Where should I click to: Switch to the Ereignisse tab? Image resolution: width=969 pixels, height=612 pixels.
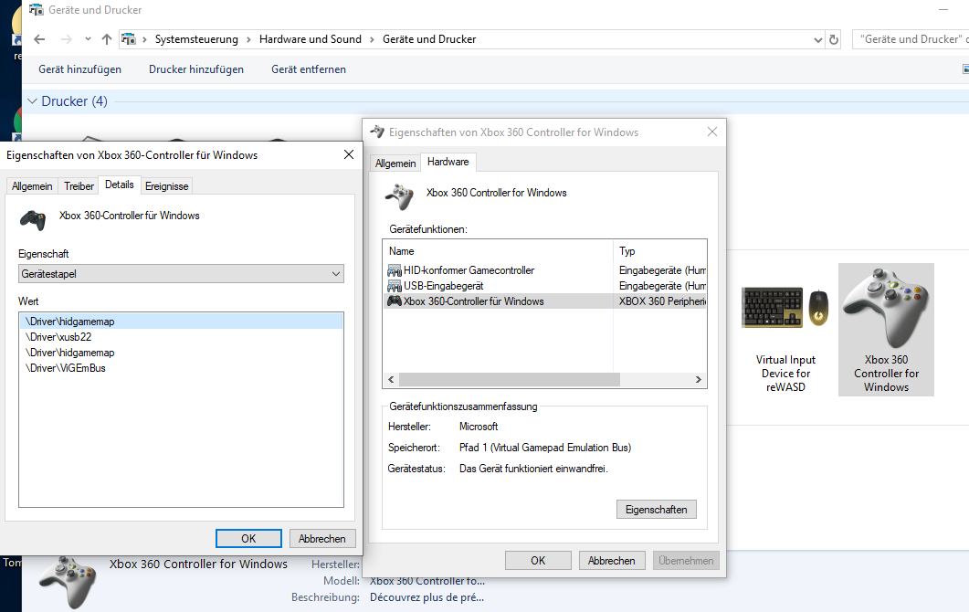[166, 185]
